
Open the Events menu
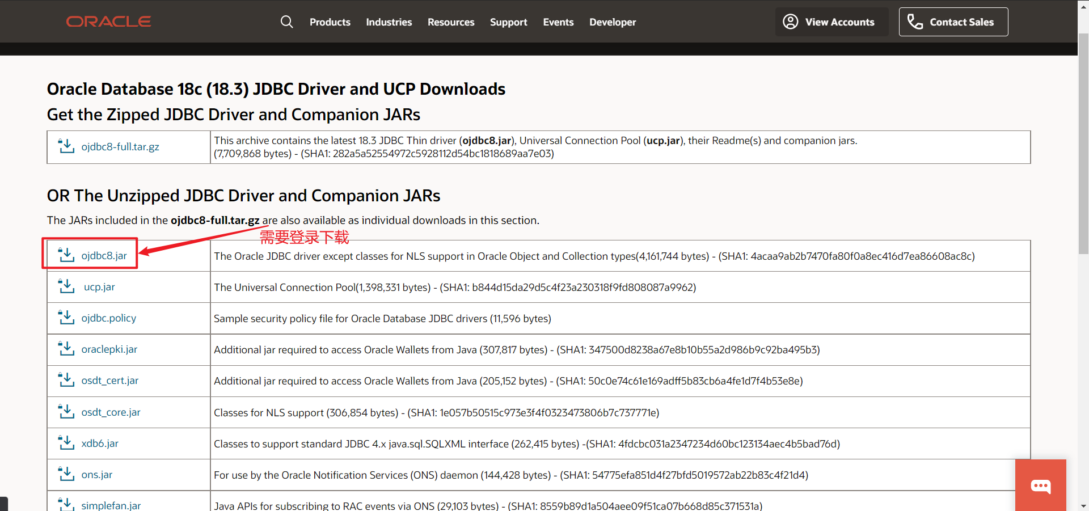pos(558,22)
